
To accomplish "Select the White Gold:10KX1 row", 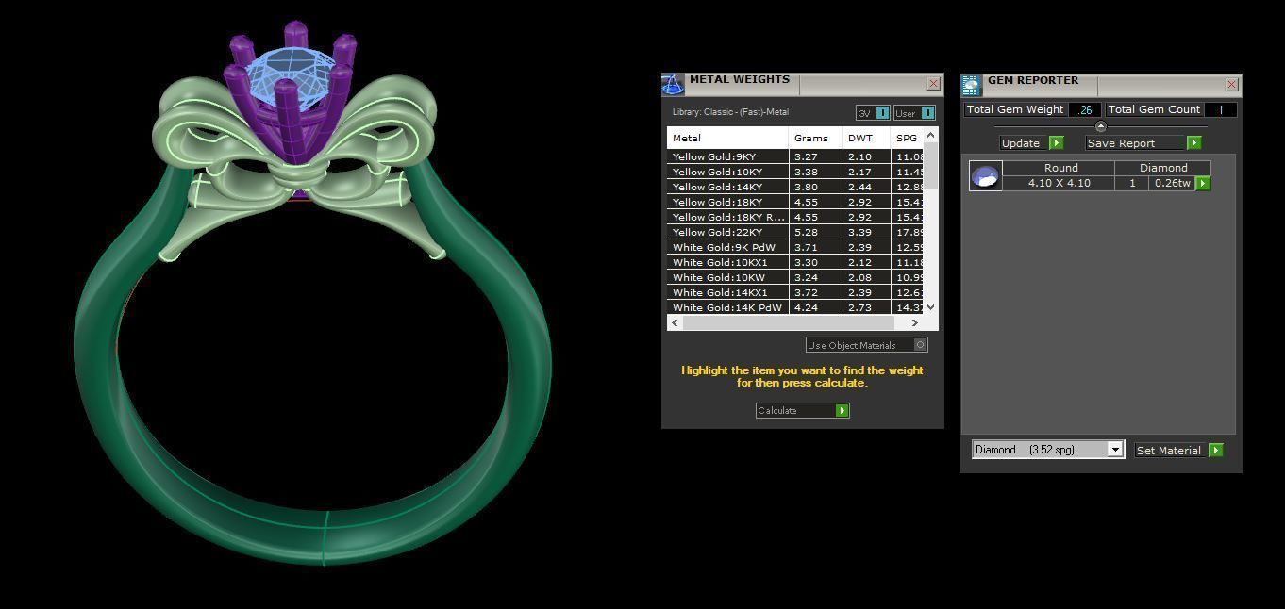I will 795,262.
